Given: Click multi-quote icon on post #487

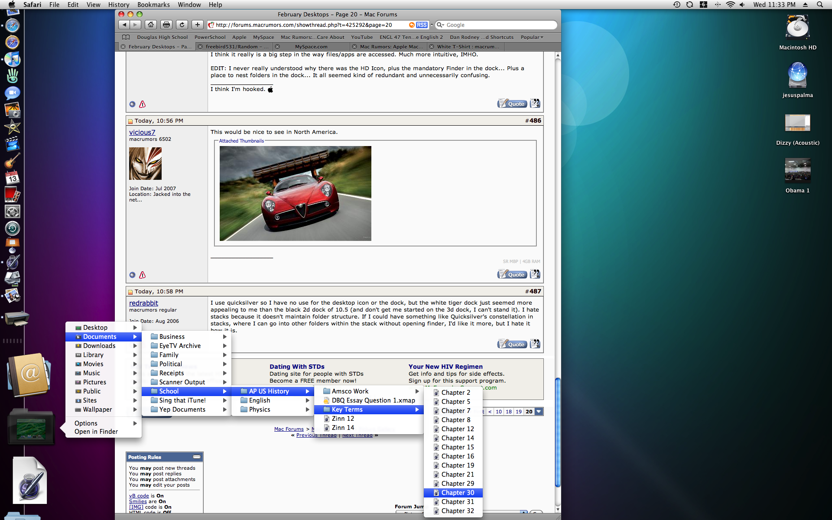Looking at the screenshot, I should click(x=535, y=344).
